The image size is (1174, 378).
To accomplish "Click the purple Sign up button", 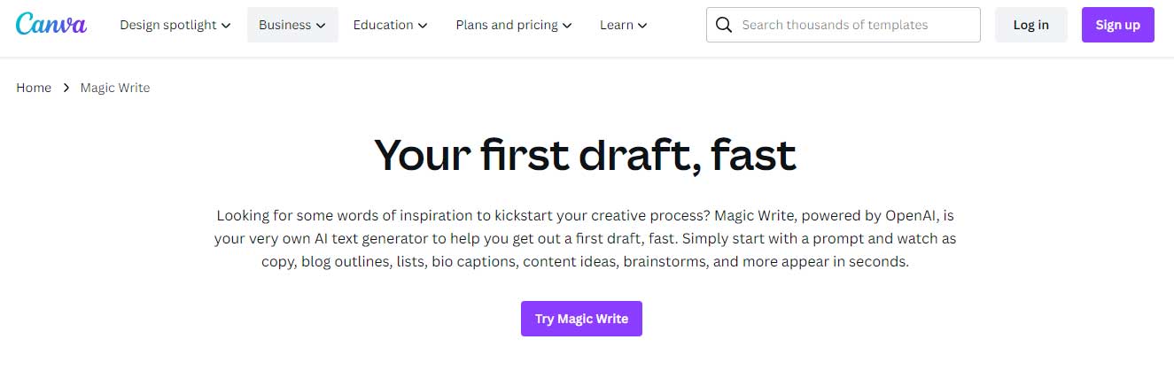I will pyautogui.click(x=1118, y=25).
